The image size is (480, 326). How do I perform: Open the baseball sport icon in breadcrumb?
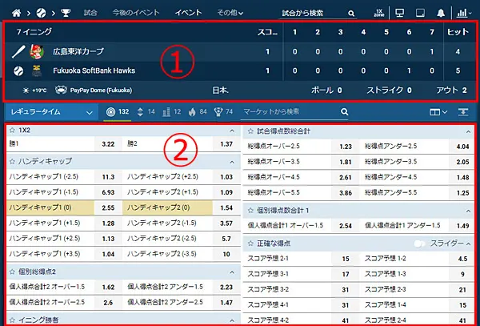tap(41, 13)
